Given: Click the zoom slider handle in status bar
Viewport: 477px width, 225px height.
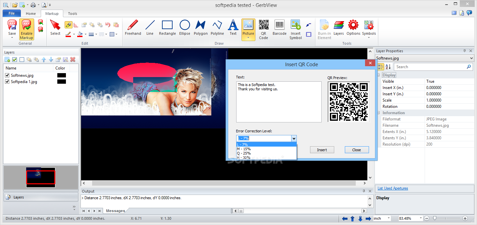Looking at the screenshot, I should [x=434, y=218].
